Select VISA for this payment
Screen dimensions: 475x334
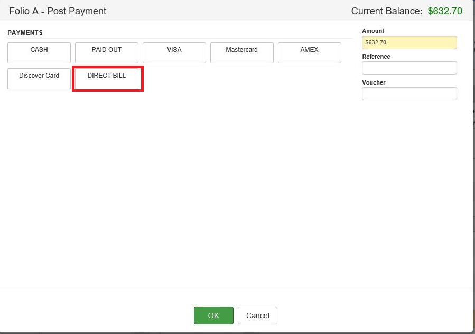(174, 52)
